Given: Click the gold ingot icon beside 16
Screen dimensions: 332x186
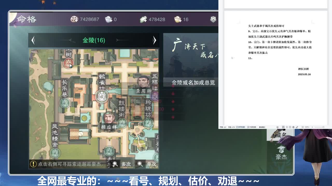Looking at the screenshot, I should [178, 19].
